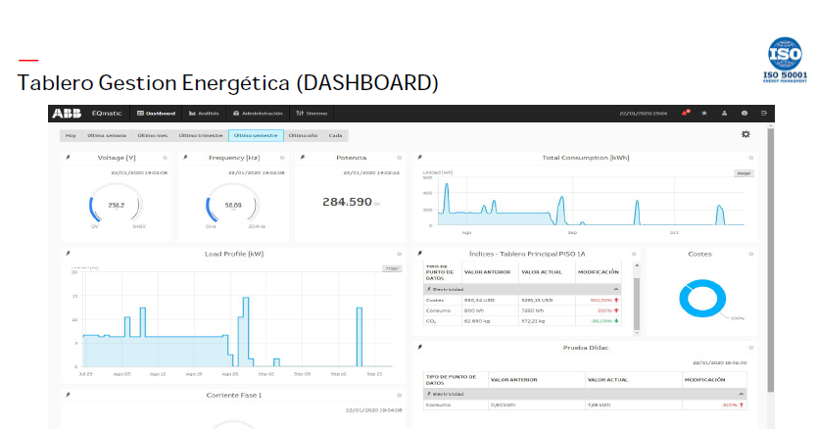Click Alejar zoom-out button on Total Consumption chart

click(744, 173)
